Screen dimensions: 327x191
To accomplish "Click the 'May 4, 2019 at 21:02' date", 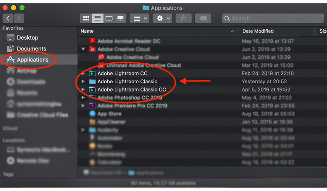I will (266, 98).
